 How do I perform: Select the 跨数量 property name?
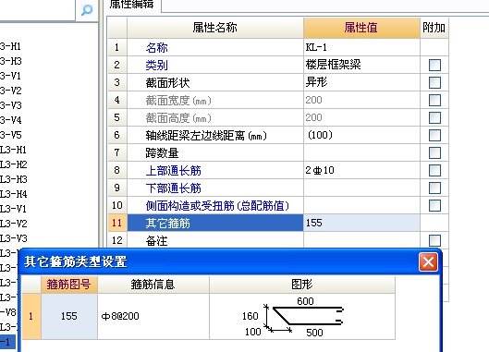pyautogui.click(x=162, y=153)
